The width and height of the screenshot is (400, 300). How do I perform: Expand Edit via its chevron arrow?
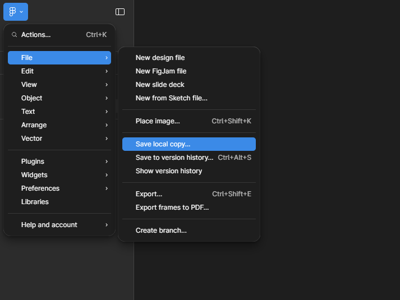click(107, 71)
